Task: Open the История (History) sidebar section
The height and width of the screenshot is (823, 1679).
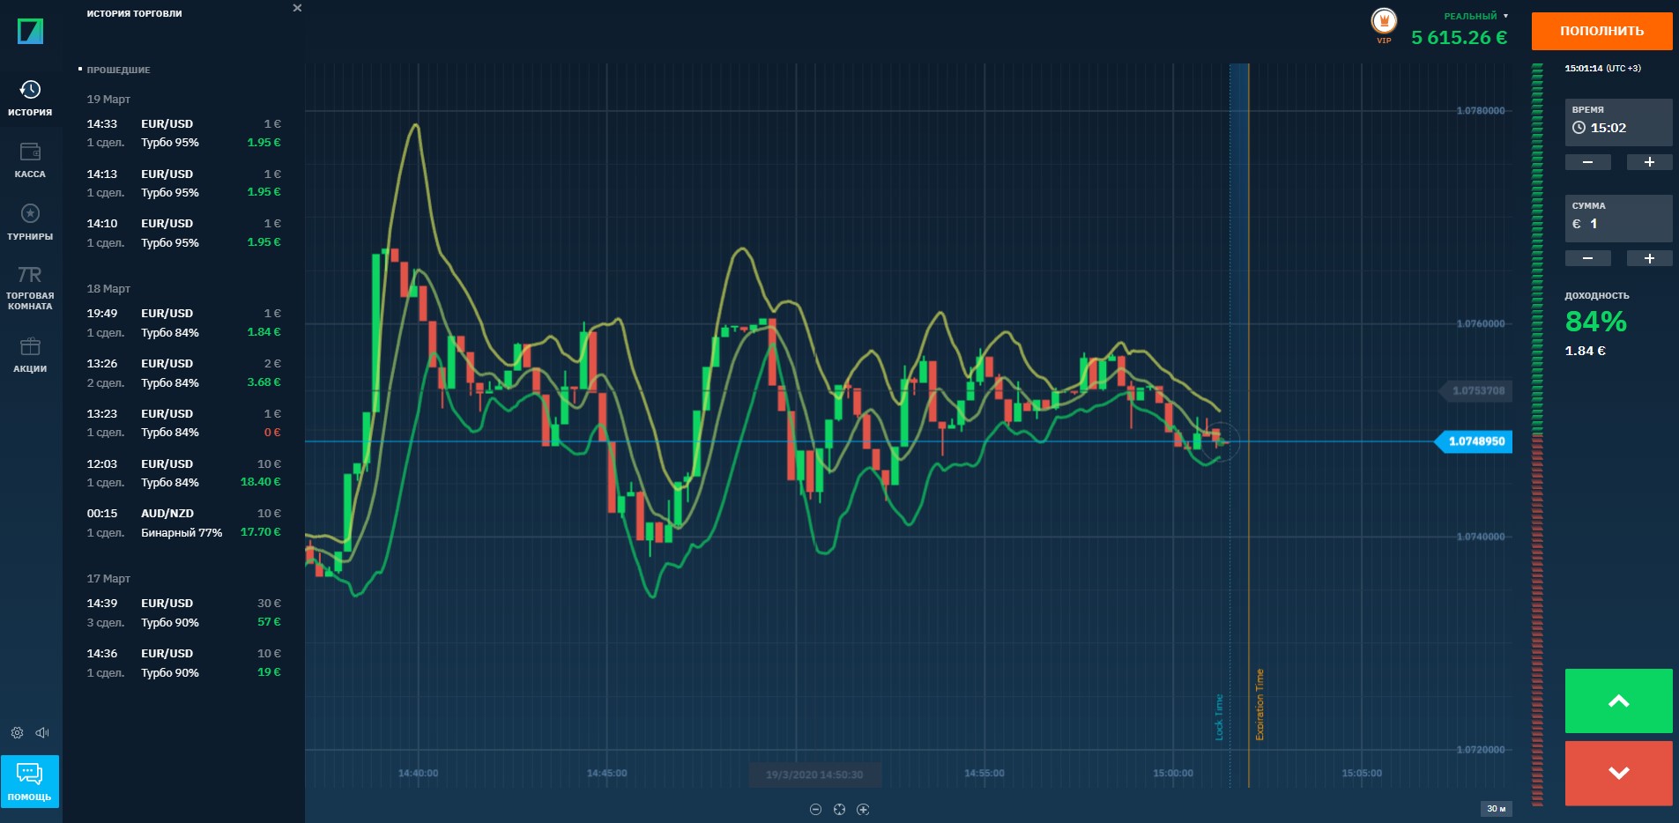Action: [x=30, y=98]
